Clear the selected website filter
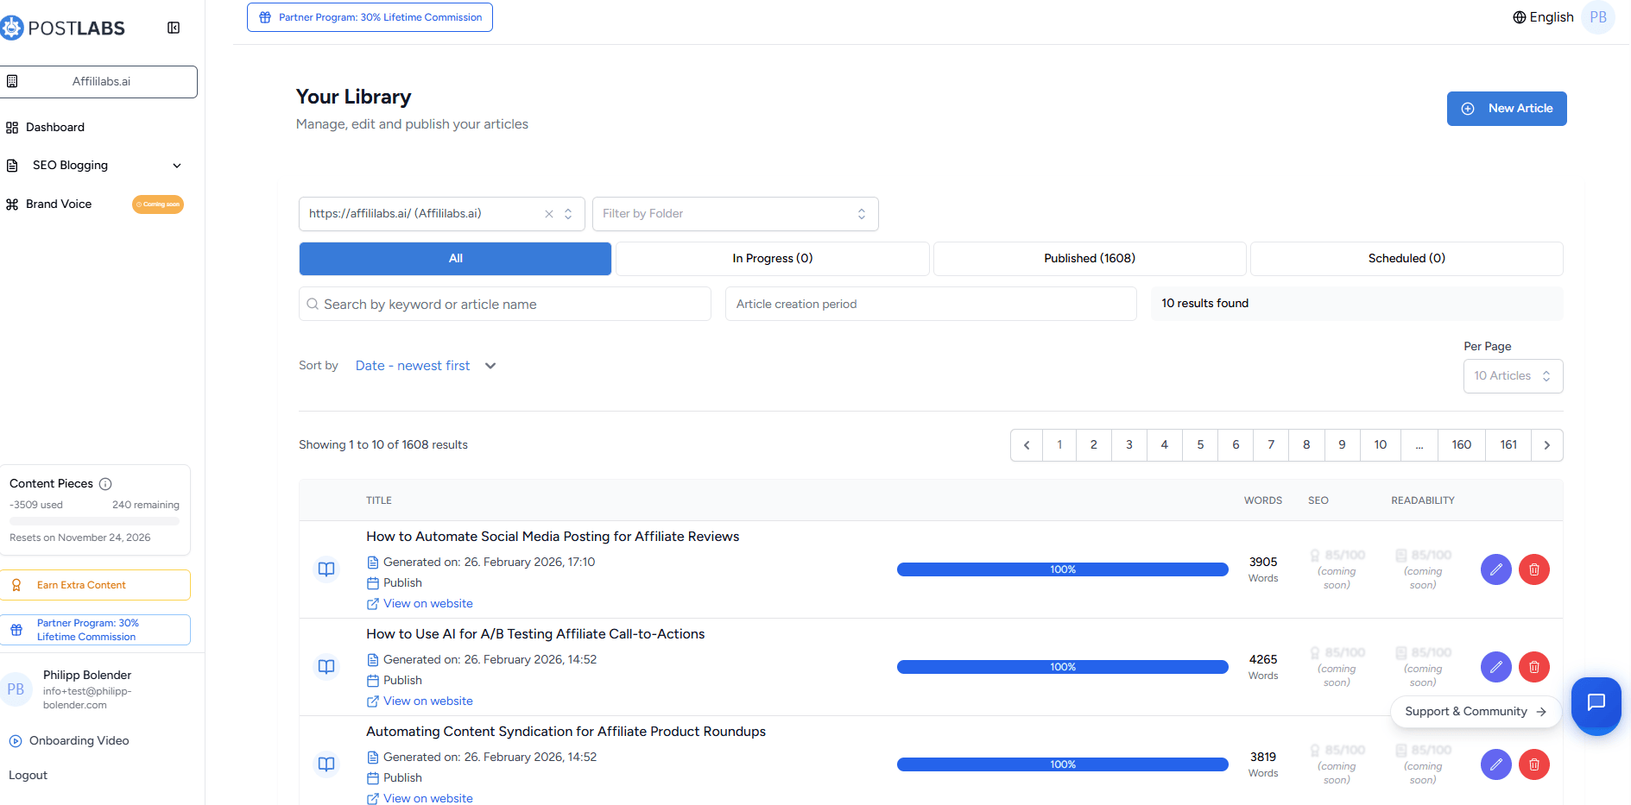The width and height of the screenshot is (1631, 805). [x=549, y=214]
